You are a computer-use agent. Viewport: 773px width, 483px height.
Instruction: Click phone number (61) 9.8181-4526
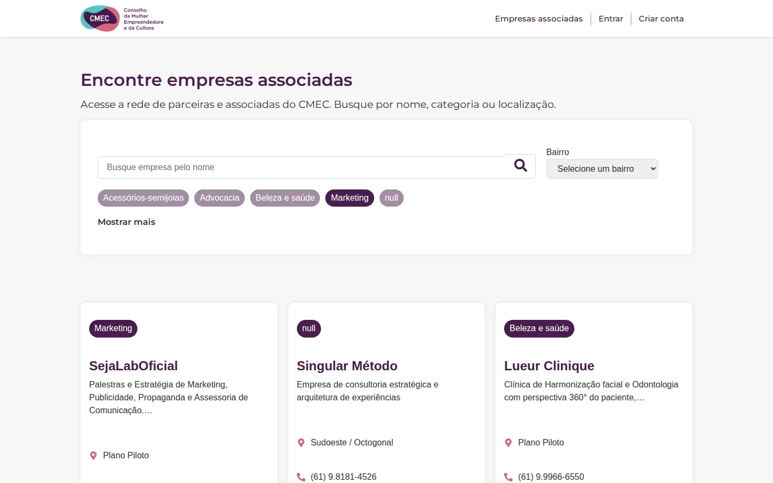coord(344,477)
